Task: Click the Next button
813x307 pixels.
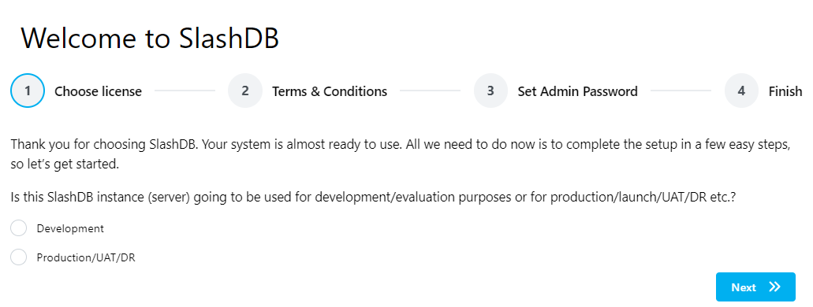Action: click(x=755, y=287)
